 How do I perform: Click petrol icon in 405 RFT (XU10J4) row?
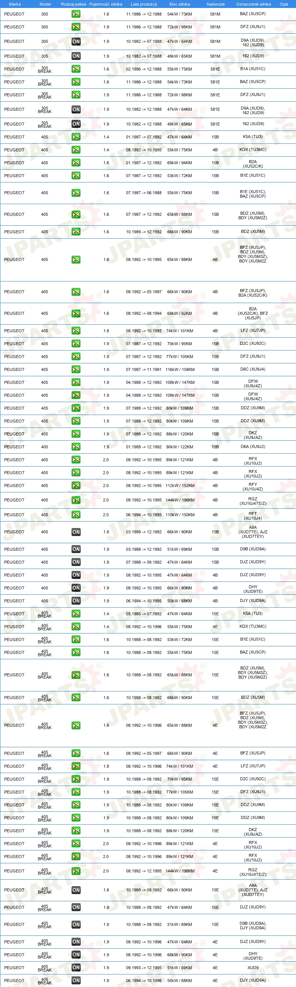(76, 515)
